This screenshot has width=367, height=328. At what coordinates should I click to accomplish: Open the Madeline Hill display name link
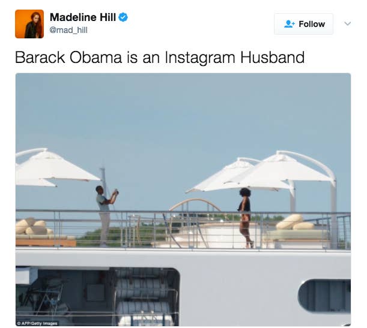[83, 17]
